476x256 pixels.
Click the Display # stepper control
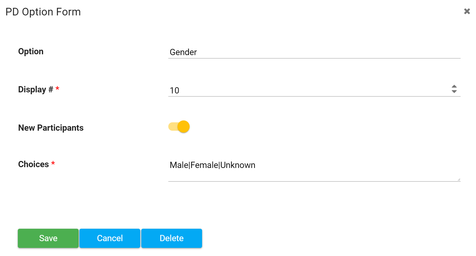click(x=454, y=89)
